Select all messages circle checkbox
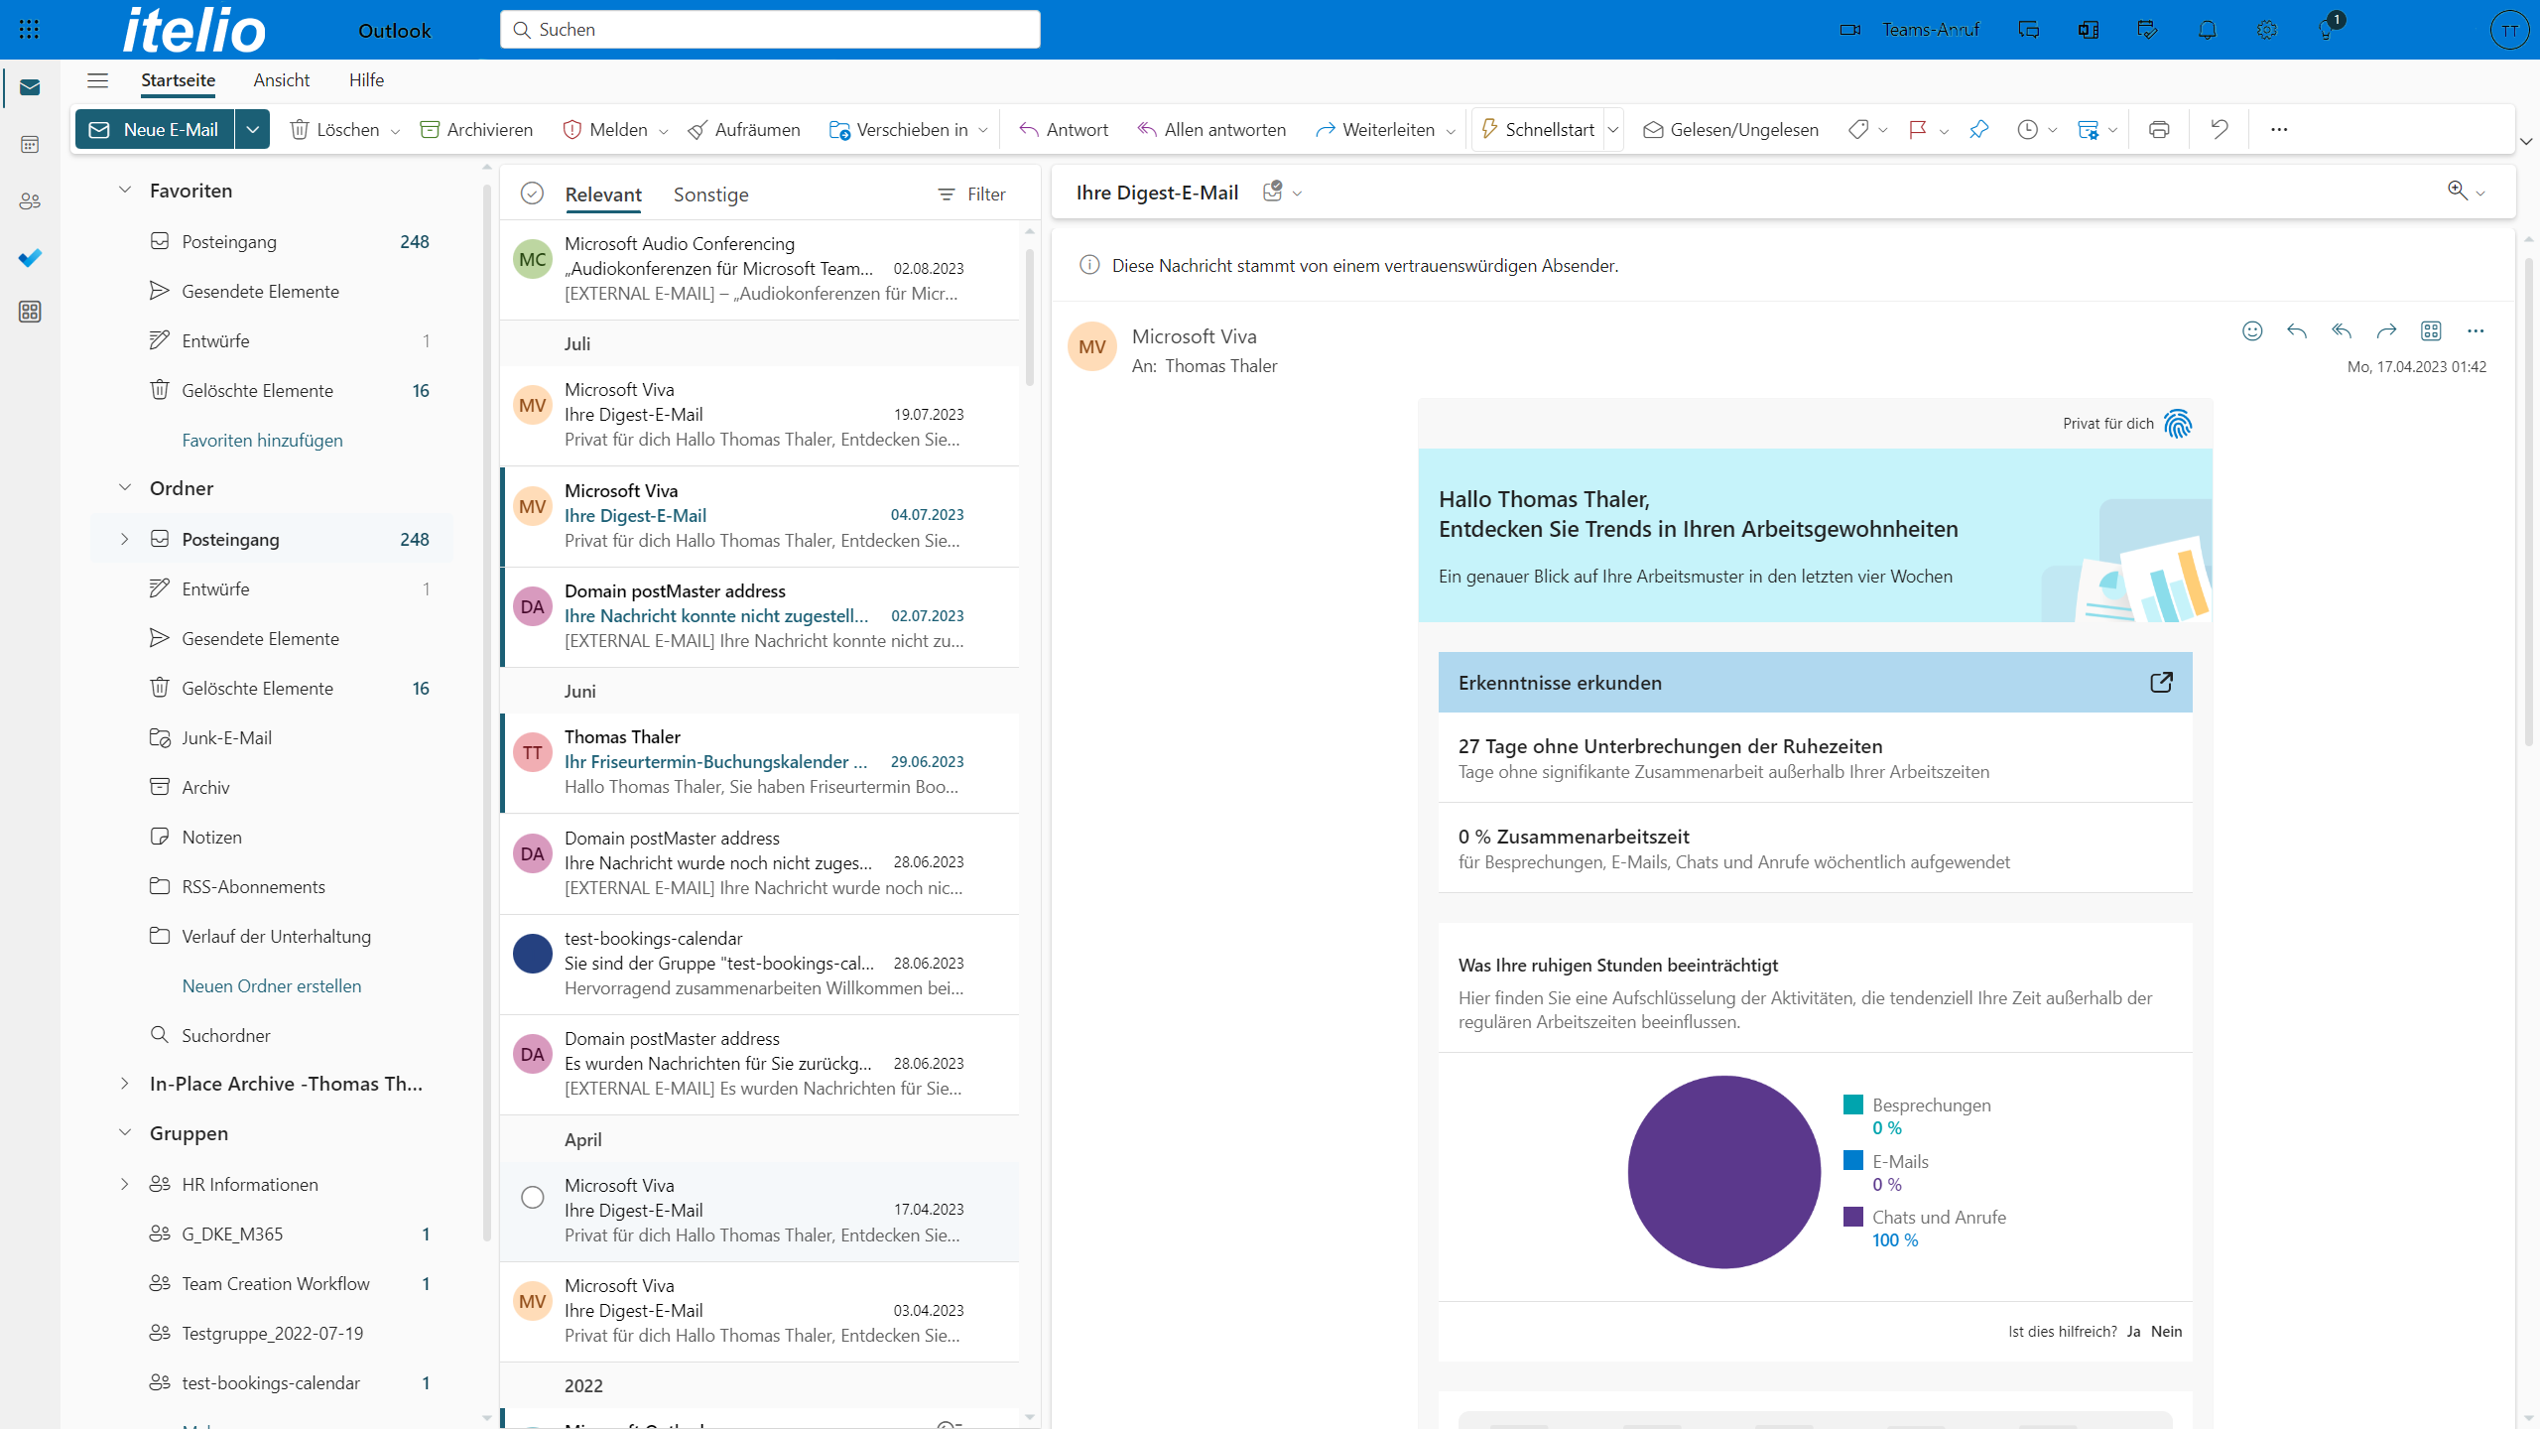This screenshot has width=2540, height=1429. coord(532,194)
